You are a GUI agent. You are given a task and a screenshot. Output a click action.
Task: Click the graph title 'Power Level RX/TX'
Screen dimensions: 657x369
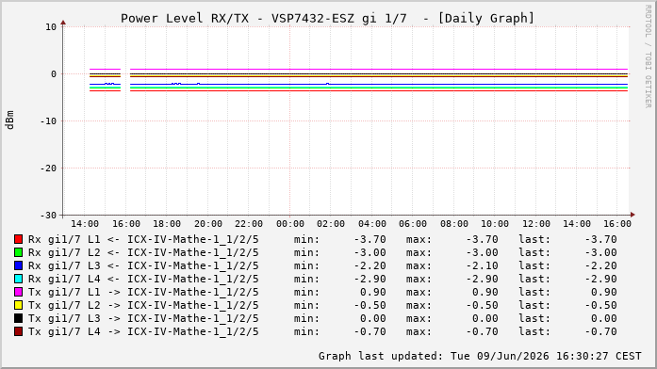click(x=185, y=19)
